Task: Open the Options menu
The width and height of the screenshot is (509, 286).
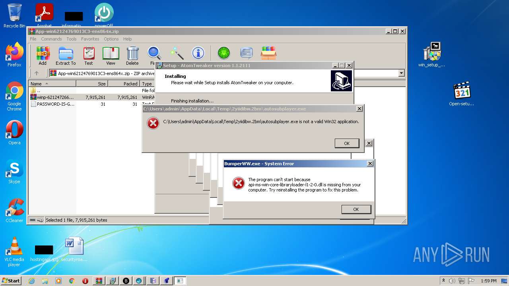Action: point(111,39)
